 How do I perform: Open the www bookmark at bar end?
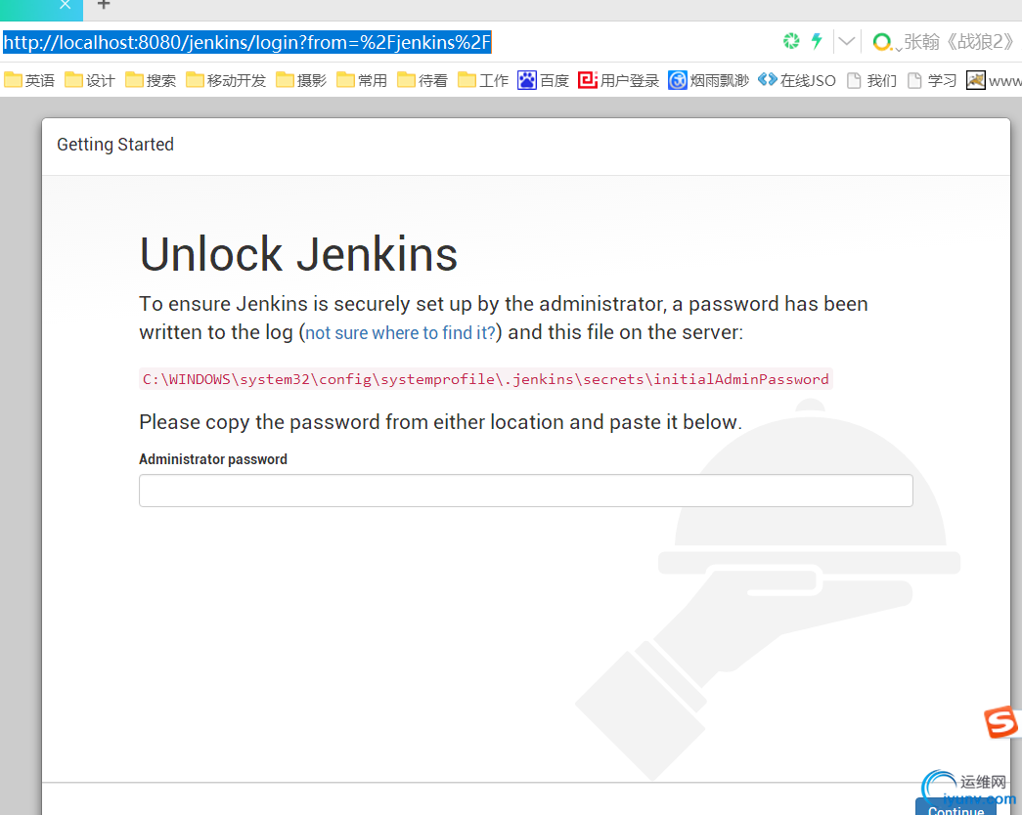(994, 80)
